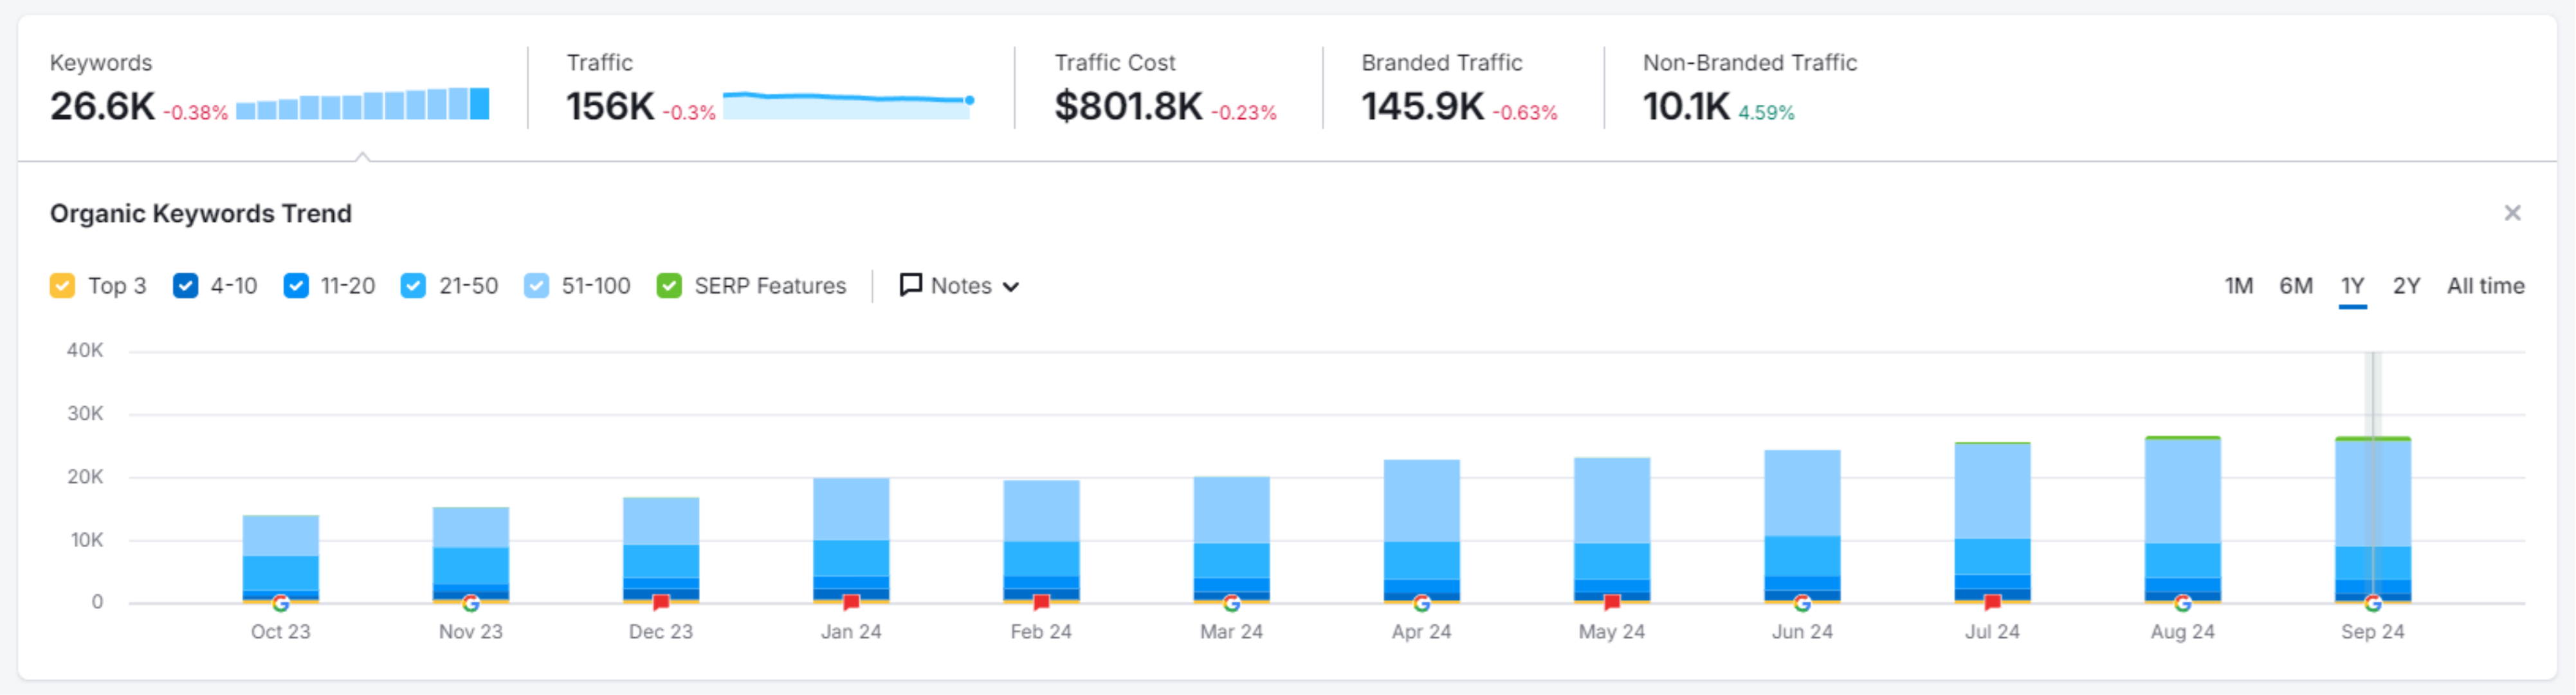2576x695 pixels.
Task: Click the red note flag under Jan 24
Action: point(851,602)
